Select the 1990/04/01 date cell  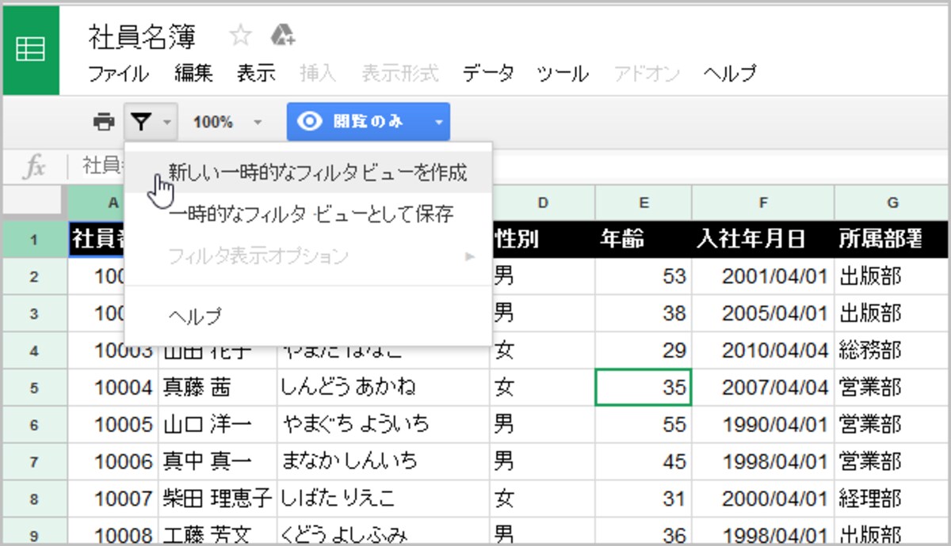763,425
